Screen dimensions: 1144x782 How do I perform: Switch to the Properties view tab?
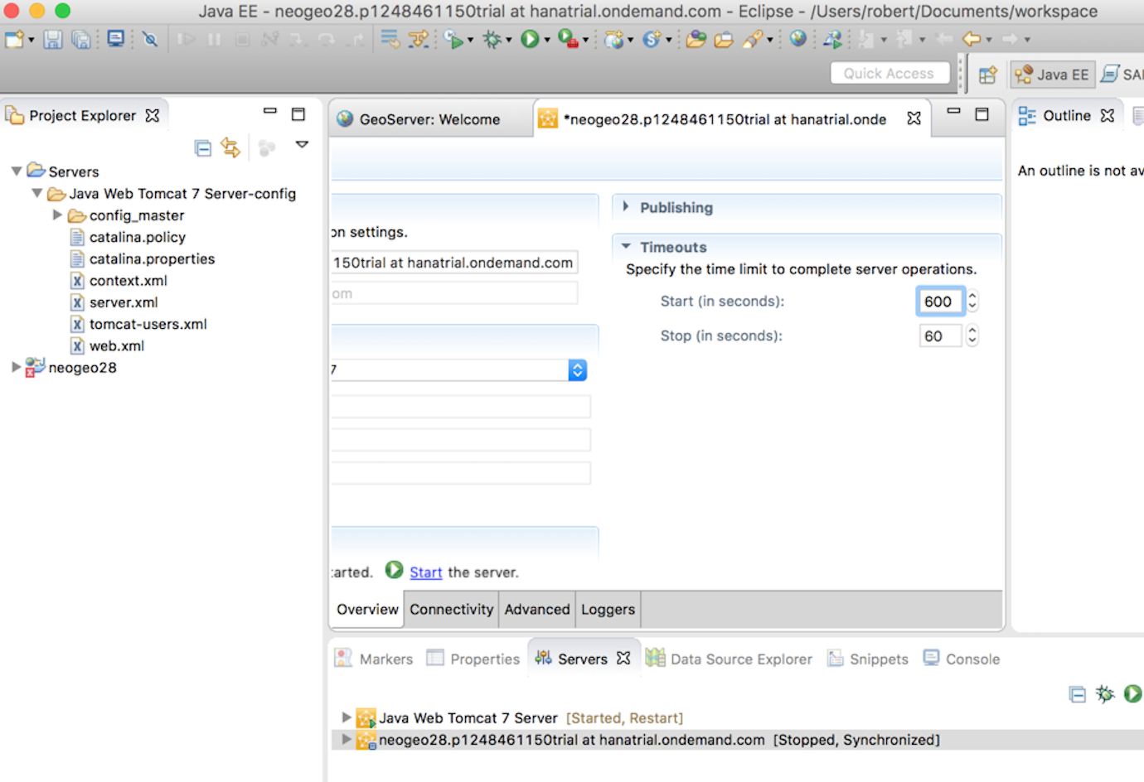coord(473,659)
